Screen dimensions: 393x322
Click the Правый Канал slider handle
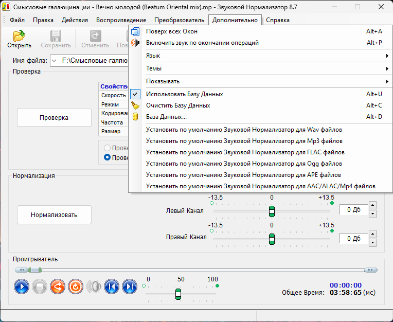click(x=272, y=239)
